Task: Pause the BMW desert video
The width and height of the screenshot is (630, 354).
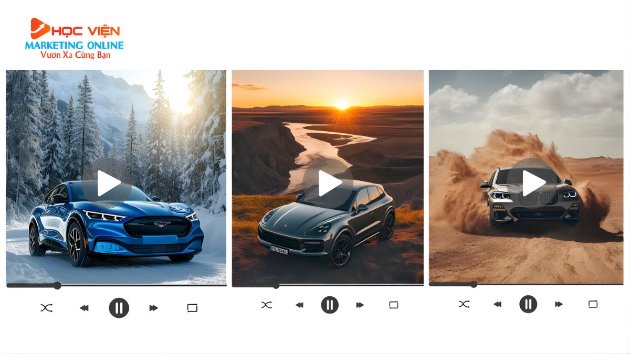Action: click(x=528, y=304)
